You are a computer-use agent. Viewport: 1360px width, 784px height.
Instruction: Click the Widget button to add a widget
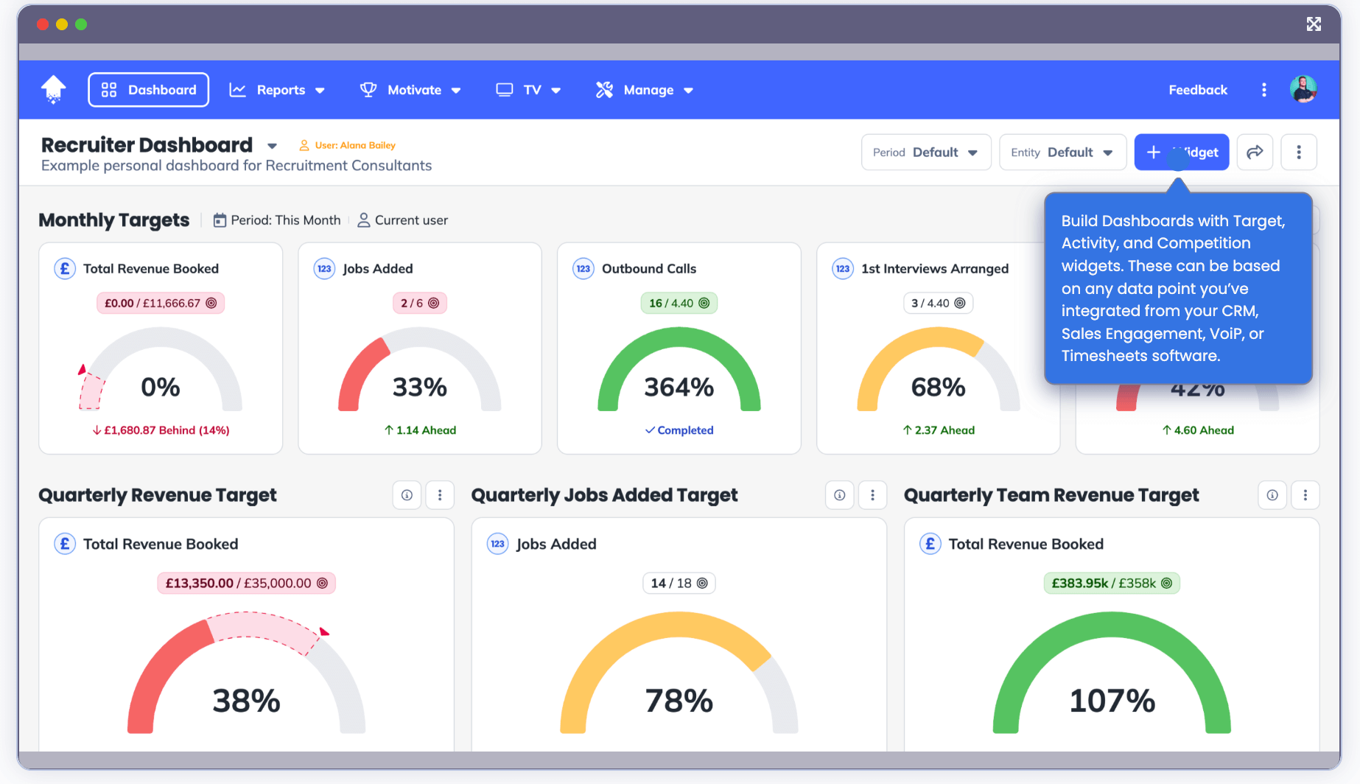[1181, 152]
